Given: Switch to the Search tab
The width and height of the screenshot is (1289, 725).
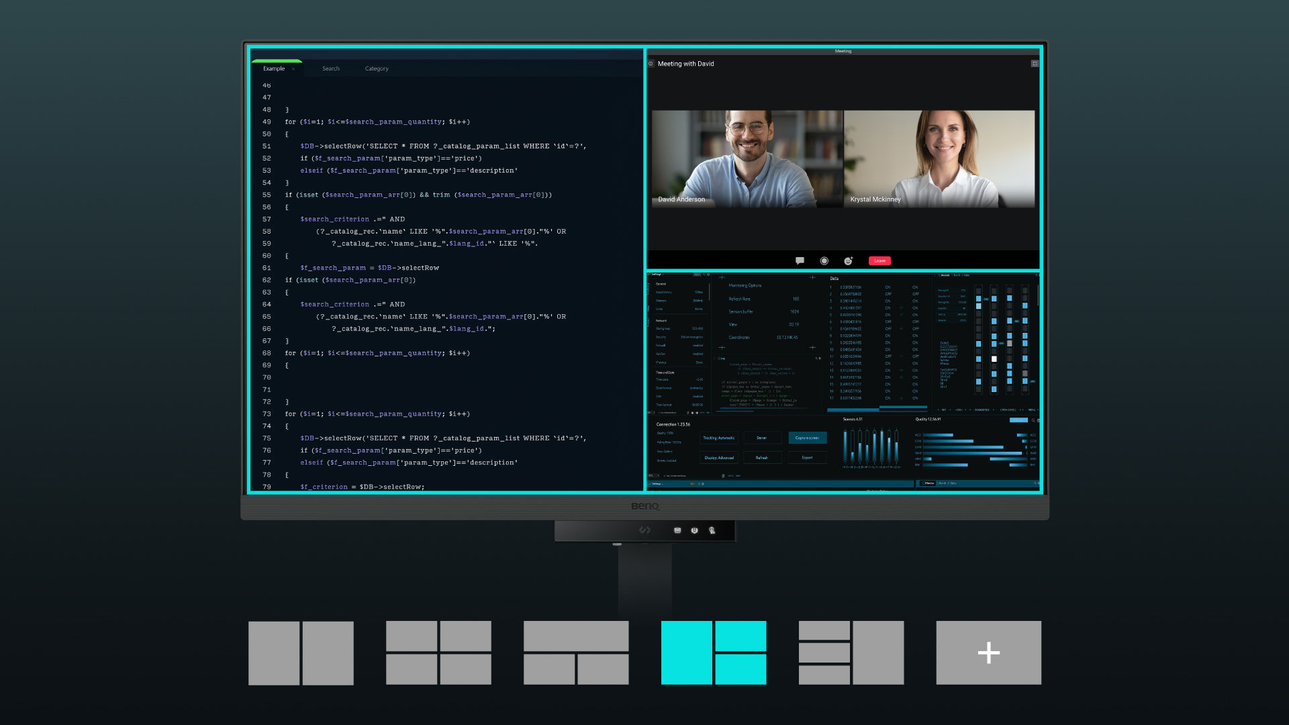Looking at the screenshot, I should coord(330,68).
